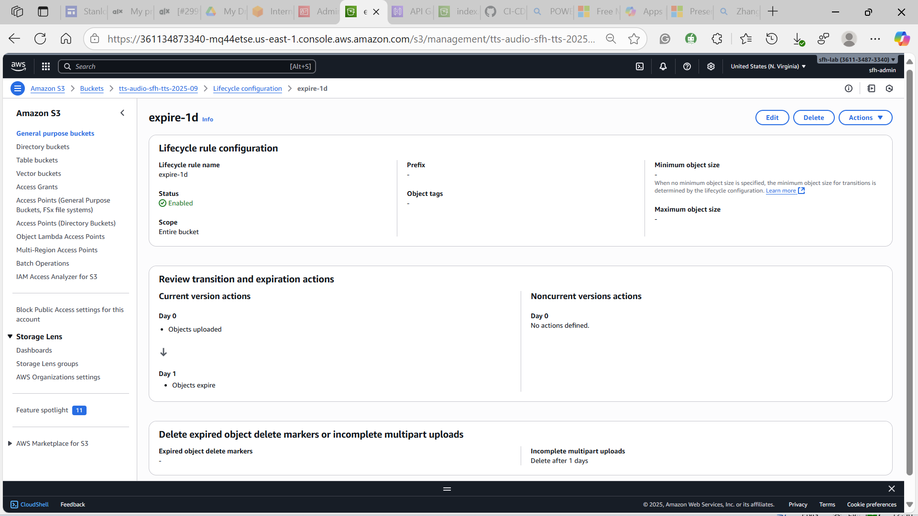Open the Actions dropdown
The image size is (918, 516).
click(865, 118)
